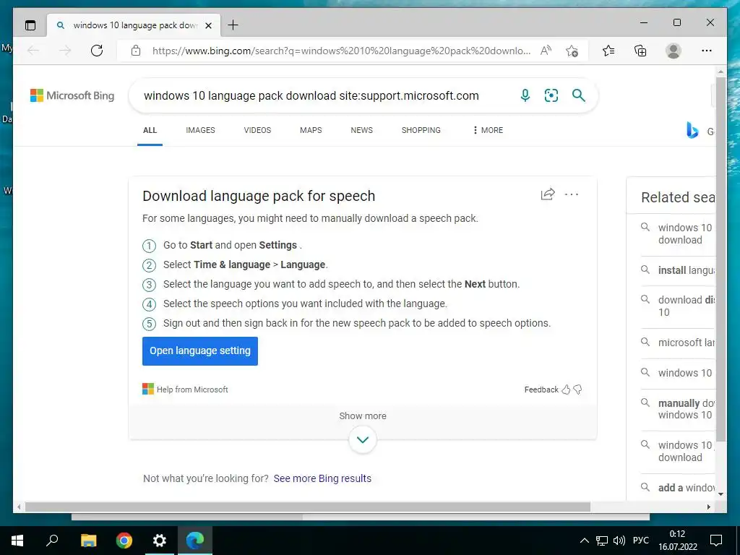Viewport: 740px width, 555px height.
Task: Click the Help from Microsoft text
Action: coord(192,390)
